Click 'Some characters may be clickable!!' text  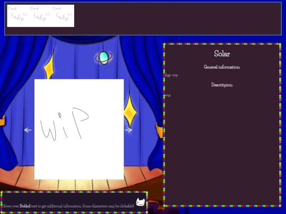(x=108, y=206)
